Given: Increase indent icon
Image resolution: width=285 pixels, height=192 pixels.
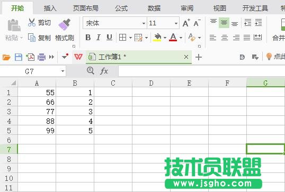Looking at the screenshot, I should point(259,23).
